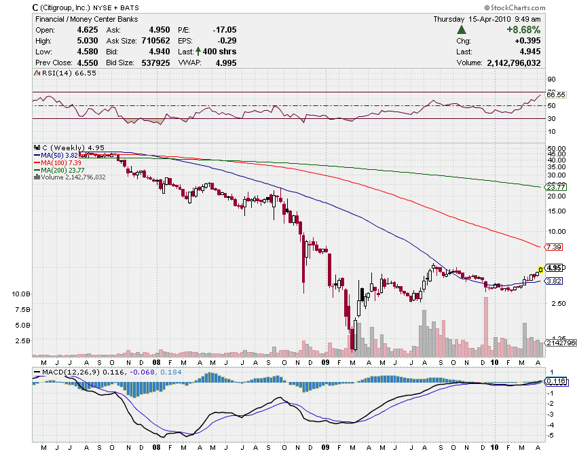Click the blue MA(50) legend line marker
The height and width of the screenshot is (454, 577).
click(37, 156)
